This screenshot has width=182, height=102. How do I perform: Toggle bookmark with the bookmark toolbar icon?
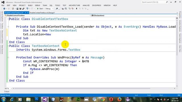pyautogui.click(x=76, y=9)
